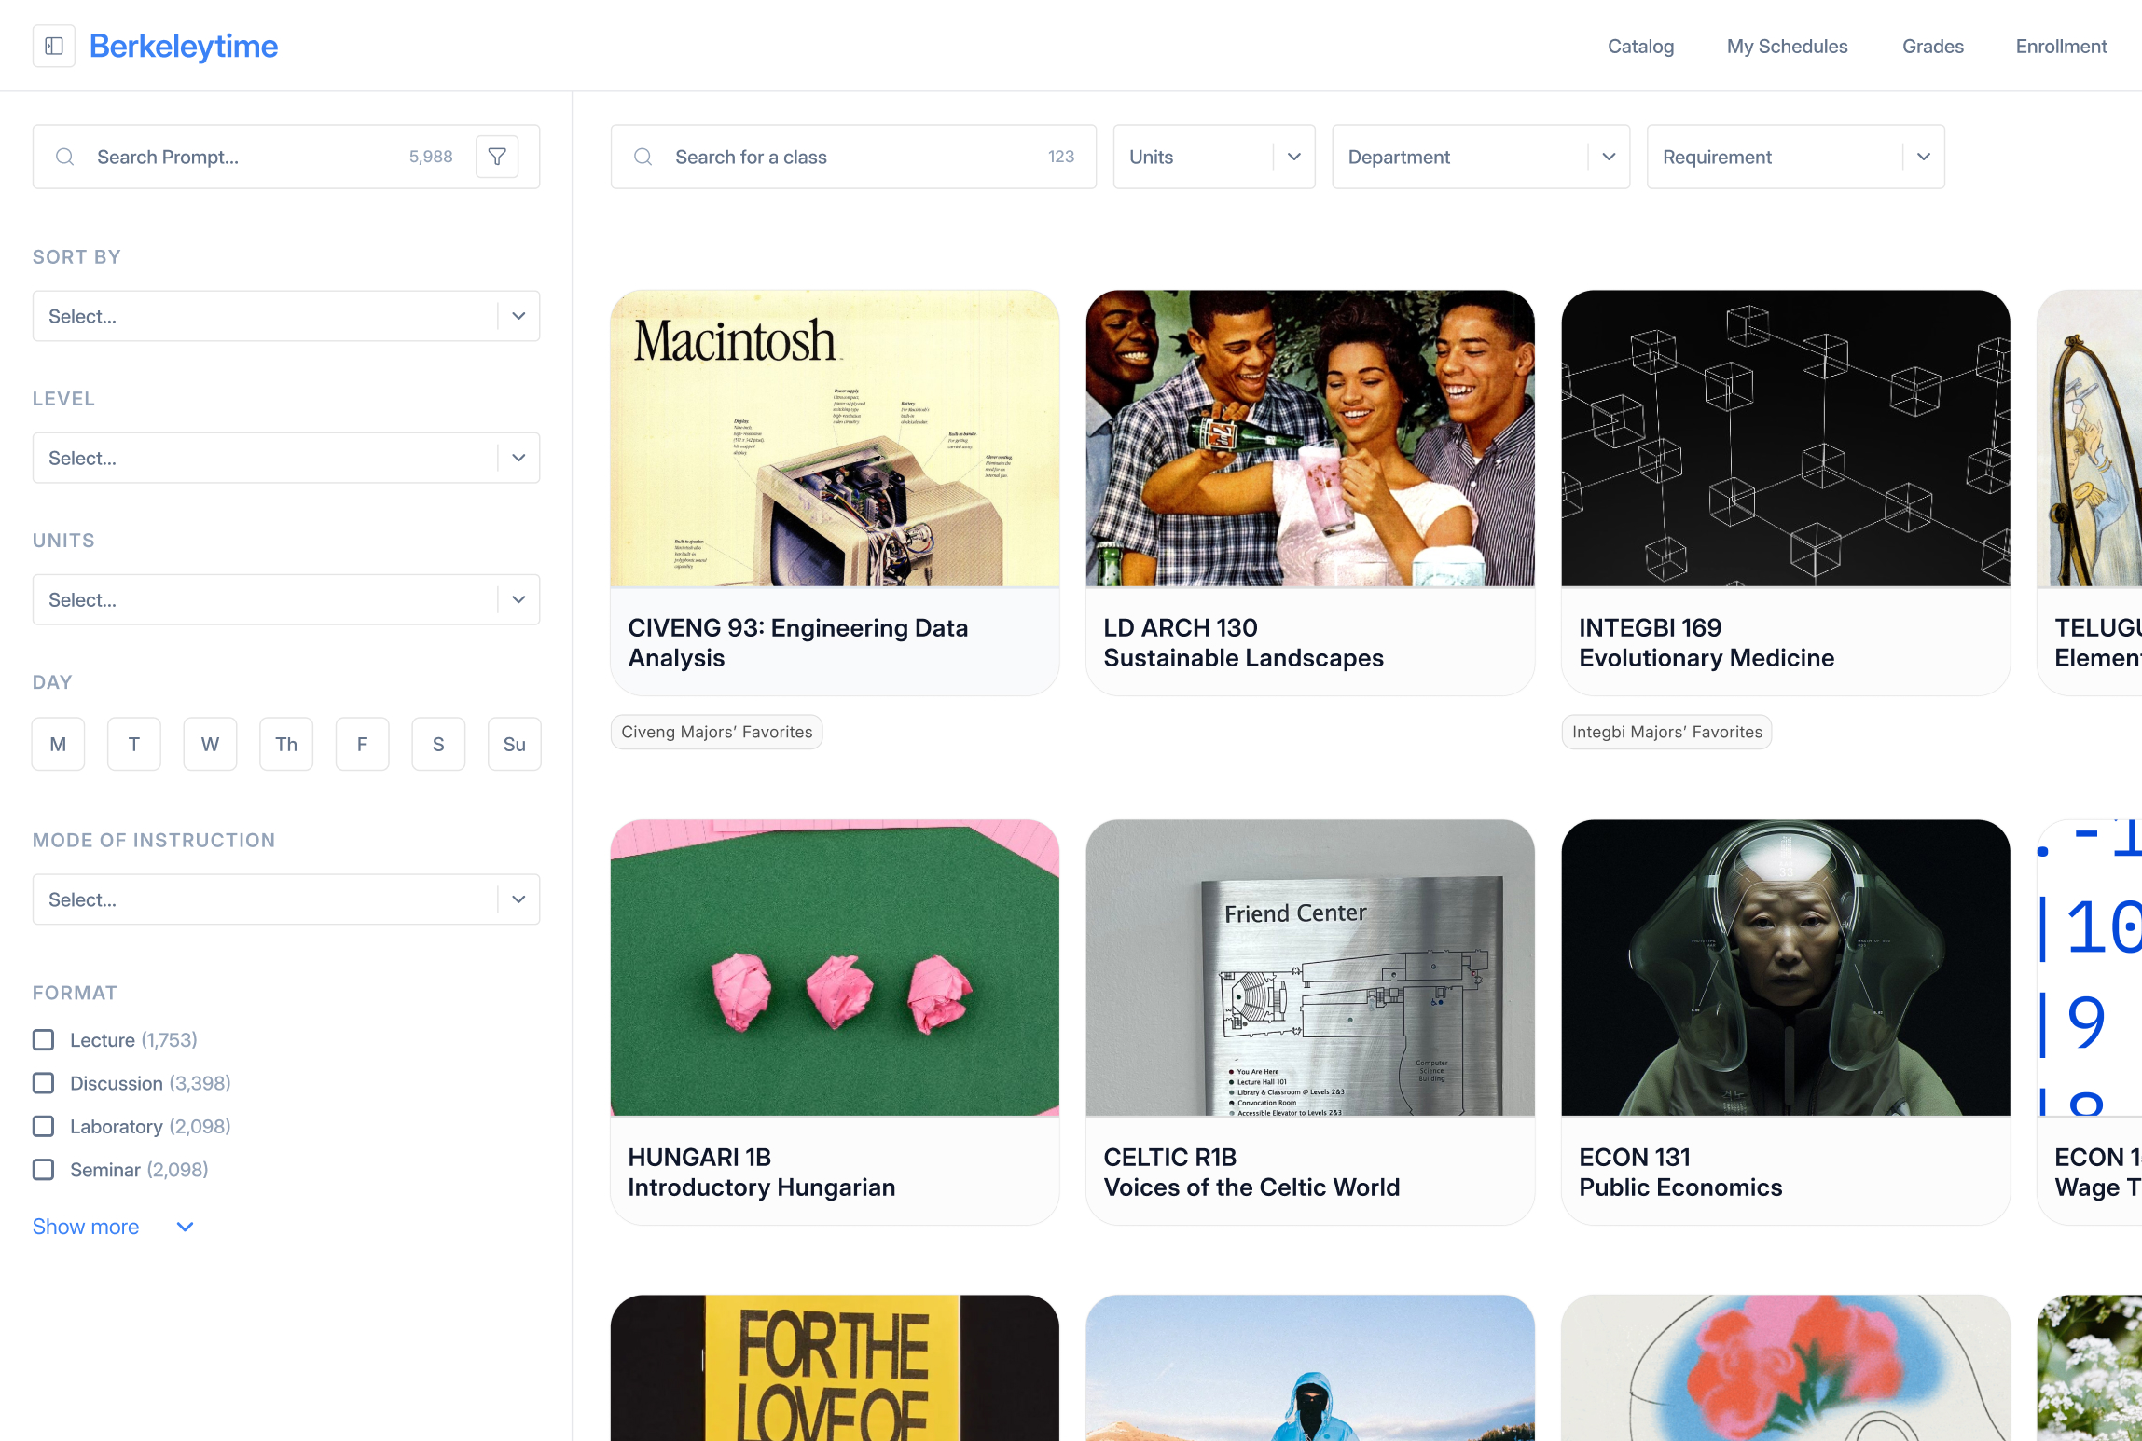
Task: Open the blue hooded figure card
Action: [x=1310, y=1367]
